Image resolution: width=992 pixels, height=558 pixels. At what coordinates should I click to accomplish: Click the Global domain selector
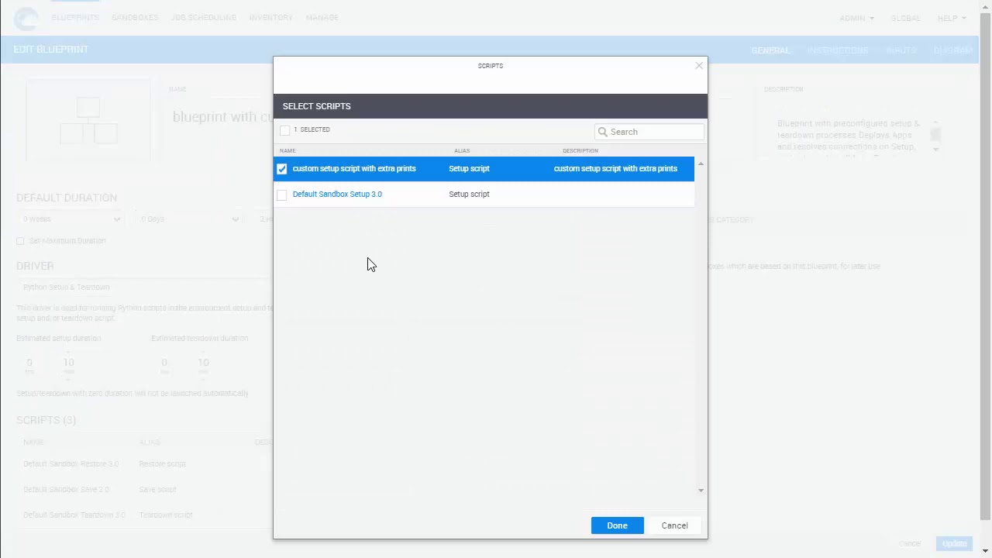(x=905, y=19)
